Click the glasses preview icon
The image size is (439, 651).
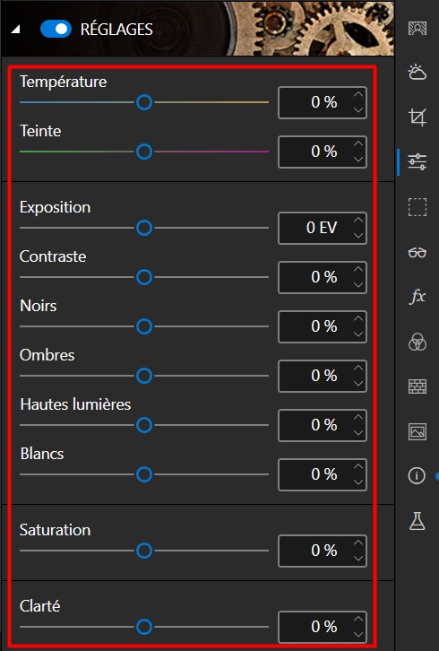[x=417, y=252]
